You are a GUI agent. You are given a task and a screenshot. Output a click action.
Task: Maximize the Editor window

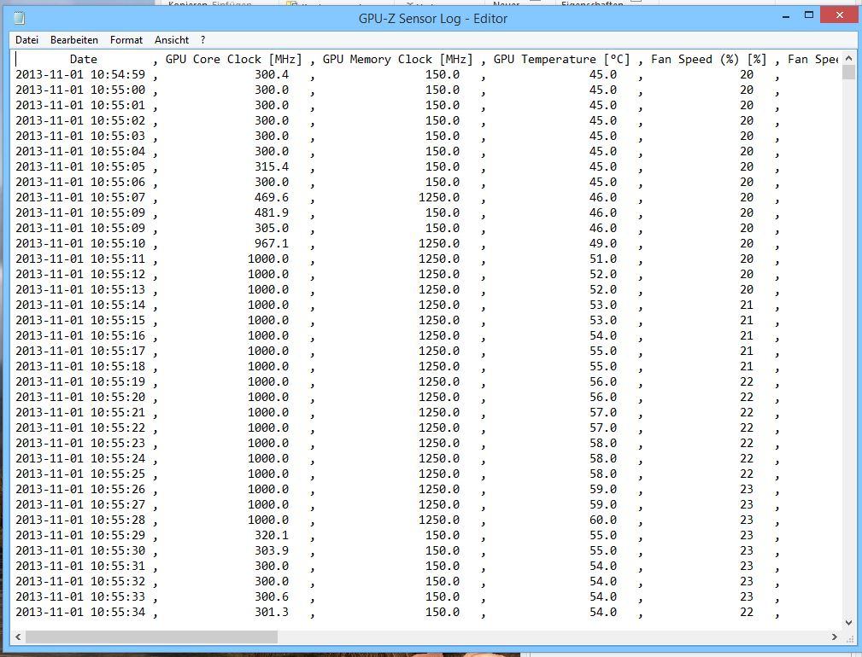[809, 15]
